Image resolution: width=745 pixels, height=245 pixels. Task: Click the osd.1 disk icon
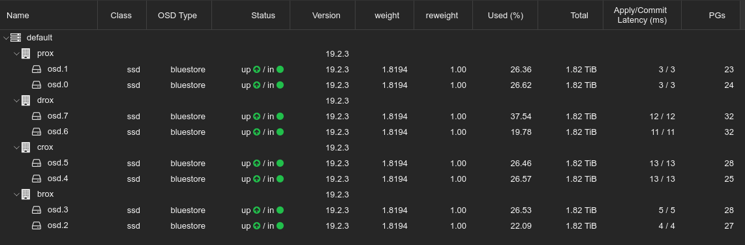coord(37,69)
